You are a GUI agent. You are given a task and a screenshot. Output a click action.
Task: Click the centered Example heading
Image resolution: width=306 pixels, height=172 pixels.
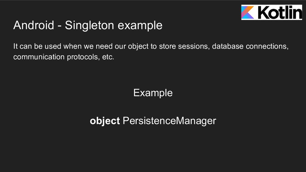(x=153, y=93)
